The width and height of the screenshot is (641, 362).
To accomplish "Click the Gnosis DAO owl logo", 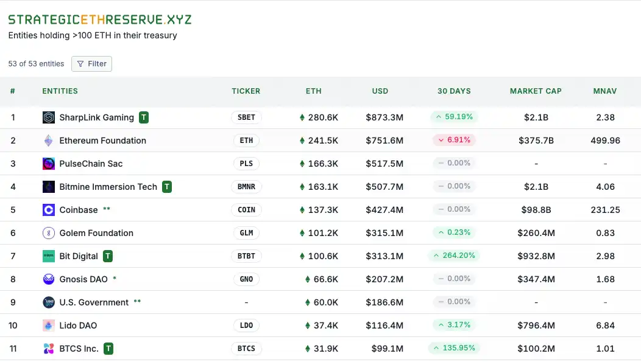I will pyautogui.click(x=49, y=279).
